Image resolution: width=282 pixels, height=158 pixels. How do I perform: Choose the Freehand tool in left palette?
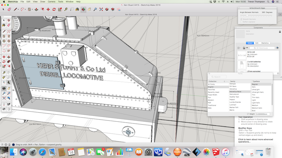[x=9, y=32]
